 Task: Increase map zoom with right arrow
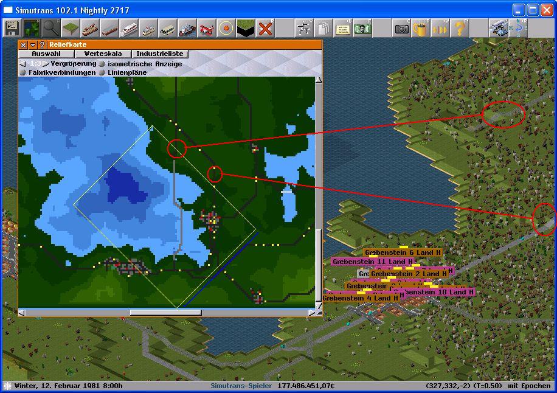(x=46, y=64)
